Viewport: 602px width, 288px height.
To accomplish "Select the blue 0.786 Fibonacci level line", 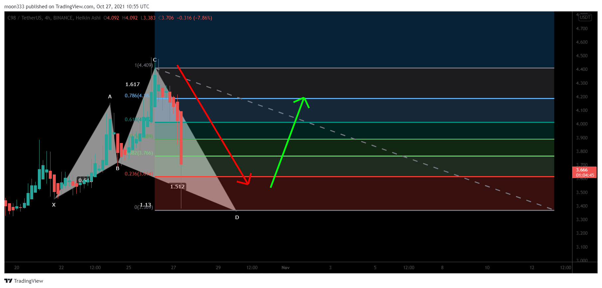I will click(x=354, y=98).
